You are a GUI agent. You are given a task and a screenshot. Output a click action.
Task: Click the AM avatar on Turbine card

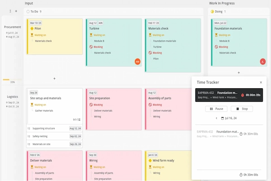click(137, 62)
